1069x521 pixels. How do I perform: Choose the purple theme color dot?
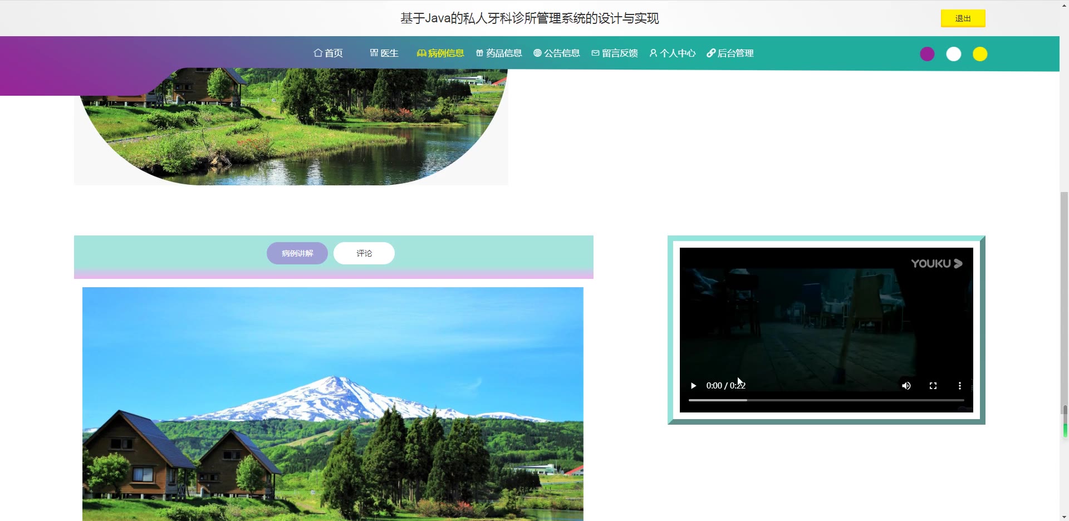pyautogui.click(x=927, y=54)
